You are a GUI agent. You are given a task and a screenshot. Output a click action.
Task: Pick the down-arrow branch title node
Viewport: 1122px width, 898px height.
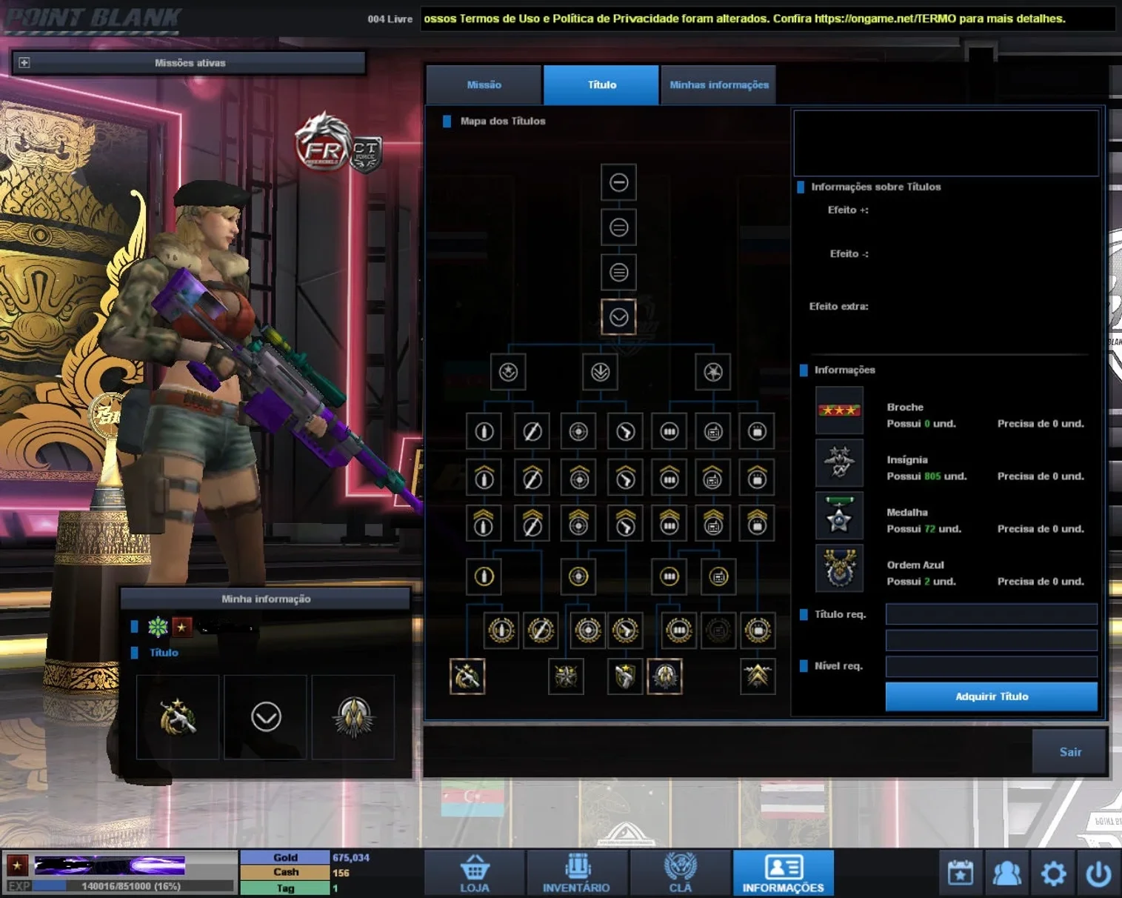click(x=600, y=372)
